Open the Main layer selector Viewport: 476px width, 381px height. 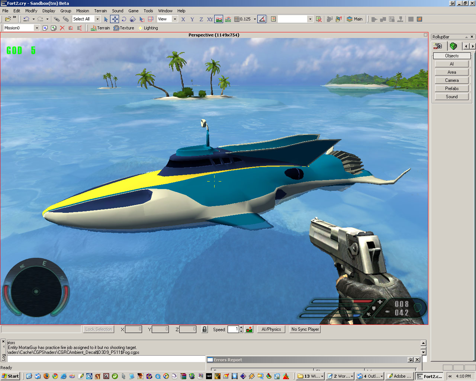[x=354, y=19]
